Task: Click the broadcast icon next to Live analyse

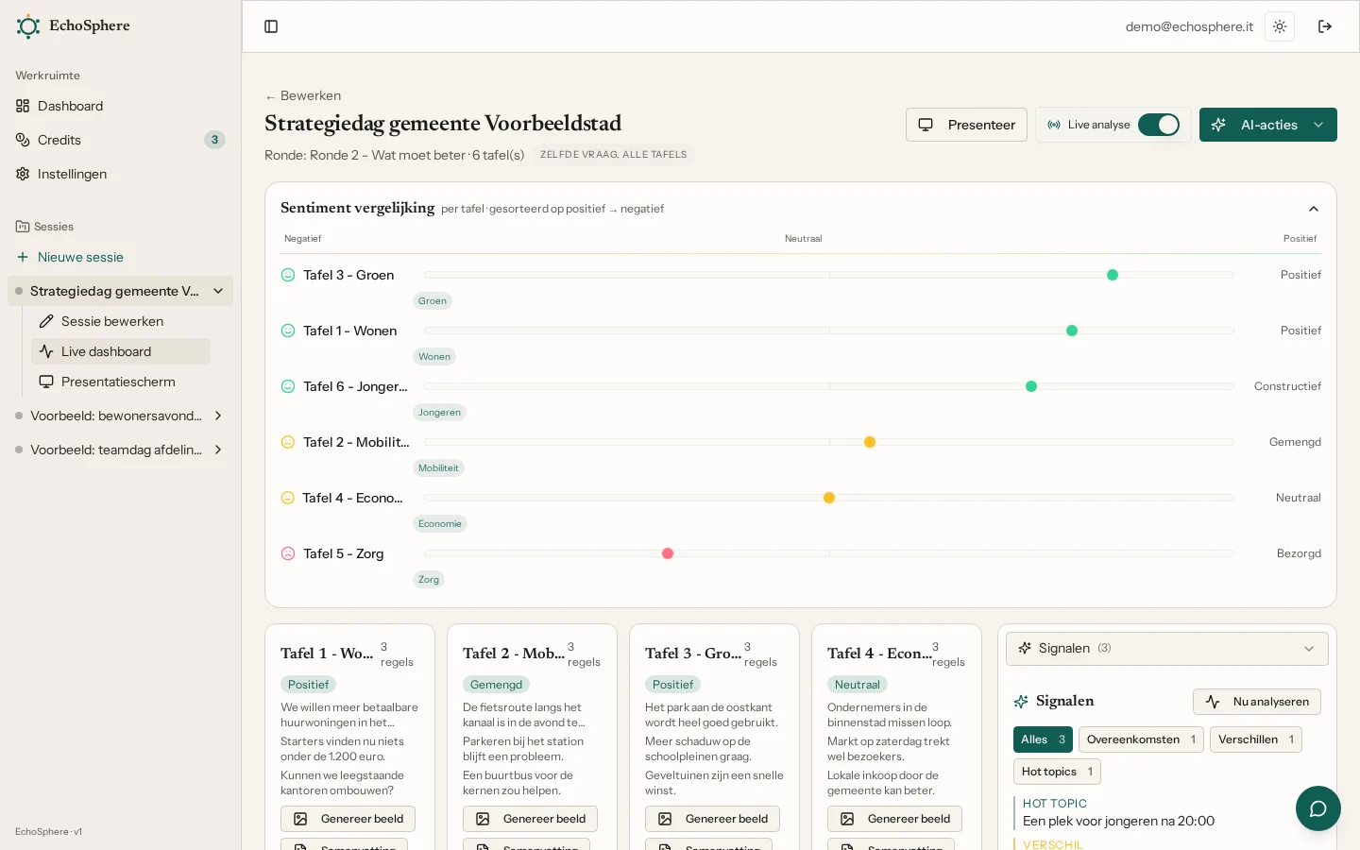Action: pyautogui.click(x=1054, y=125)
